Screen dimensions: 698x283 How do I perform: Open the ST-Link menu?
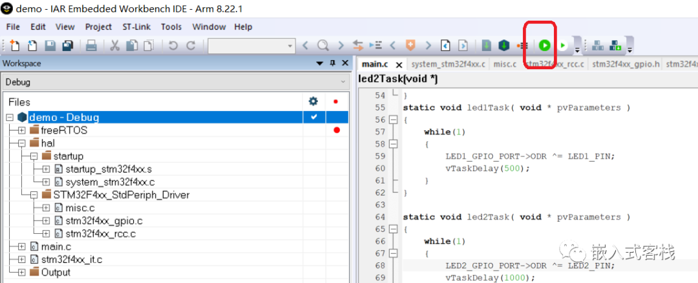[136, 27]
